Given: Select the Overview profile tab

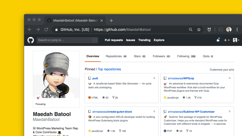Looking at the screenshot, I should point(93,56).
